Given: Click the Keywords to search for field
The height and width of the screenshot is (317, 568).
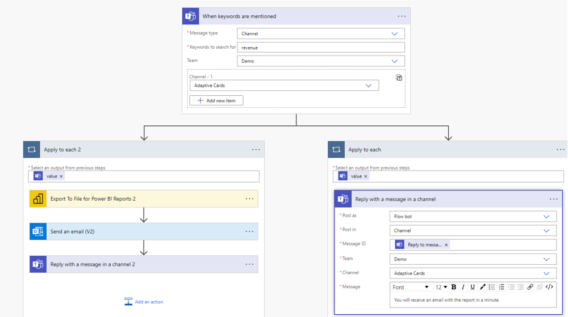Looking at the screenshot, I should [320, 48].
